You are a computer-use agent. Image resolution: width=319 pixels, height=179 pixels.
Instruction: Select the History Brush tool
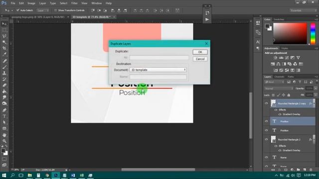[x=4, y=79]
